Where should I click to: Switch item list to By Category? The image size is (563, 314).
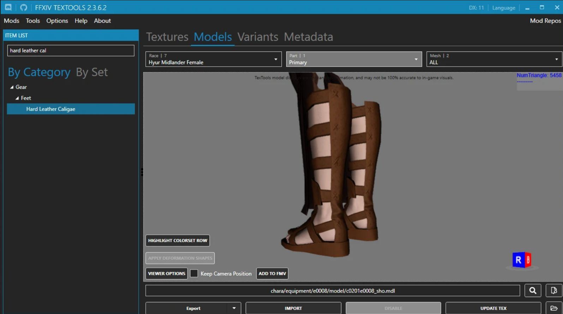(x=39, y=72)
